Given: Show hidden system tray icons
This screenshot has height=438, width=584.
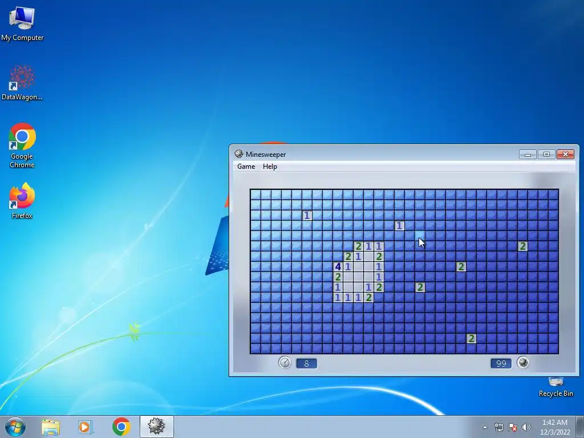Looking at the screenshot, I should pyautogui.click(x=485, y=427).
